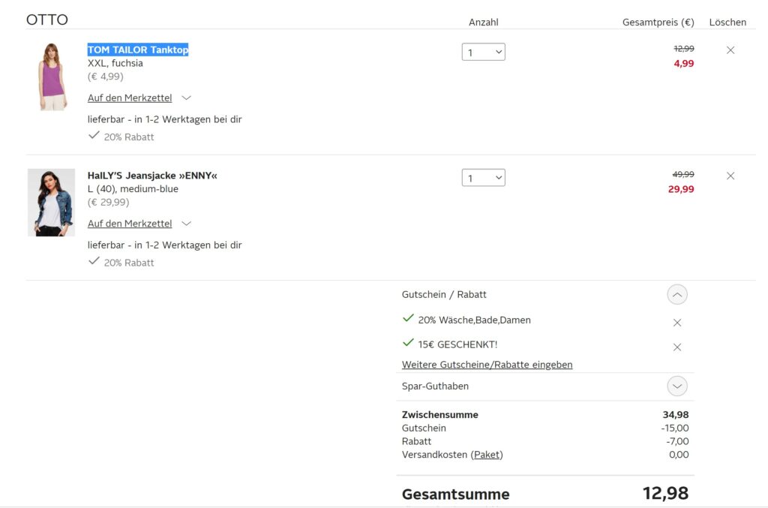Open the Paket shipping info link
Viewport: 768px width, 508px height.
tap(487, 455)
